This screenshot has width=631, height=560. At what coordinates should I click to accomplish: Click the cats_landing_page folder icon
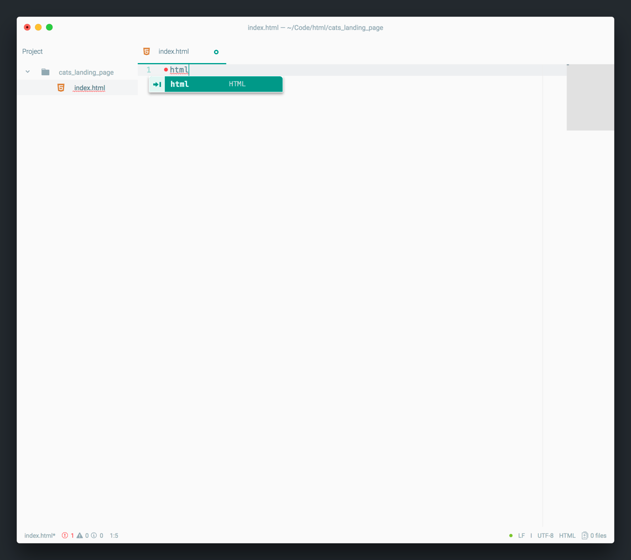(45, 72)
